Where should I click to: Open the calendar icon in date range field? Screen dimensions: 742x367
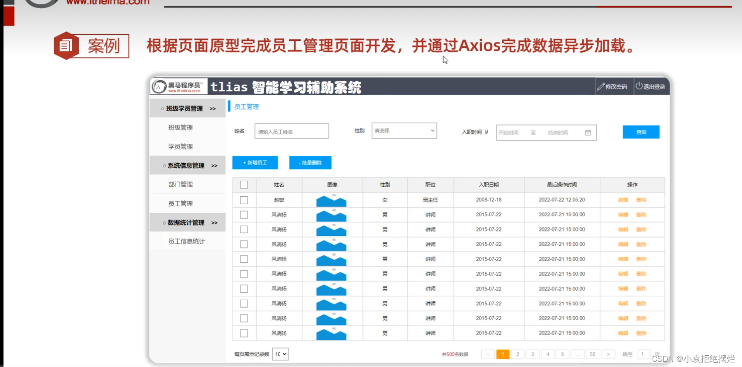(x=588, y=132)
